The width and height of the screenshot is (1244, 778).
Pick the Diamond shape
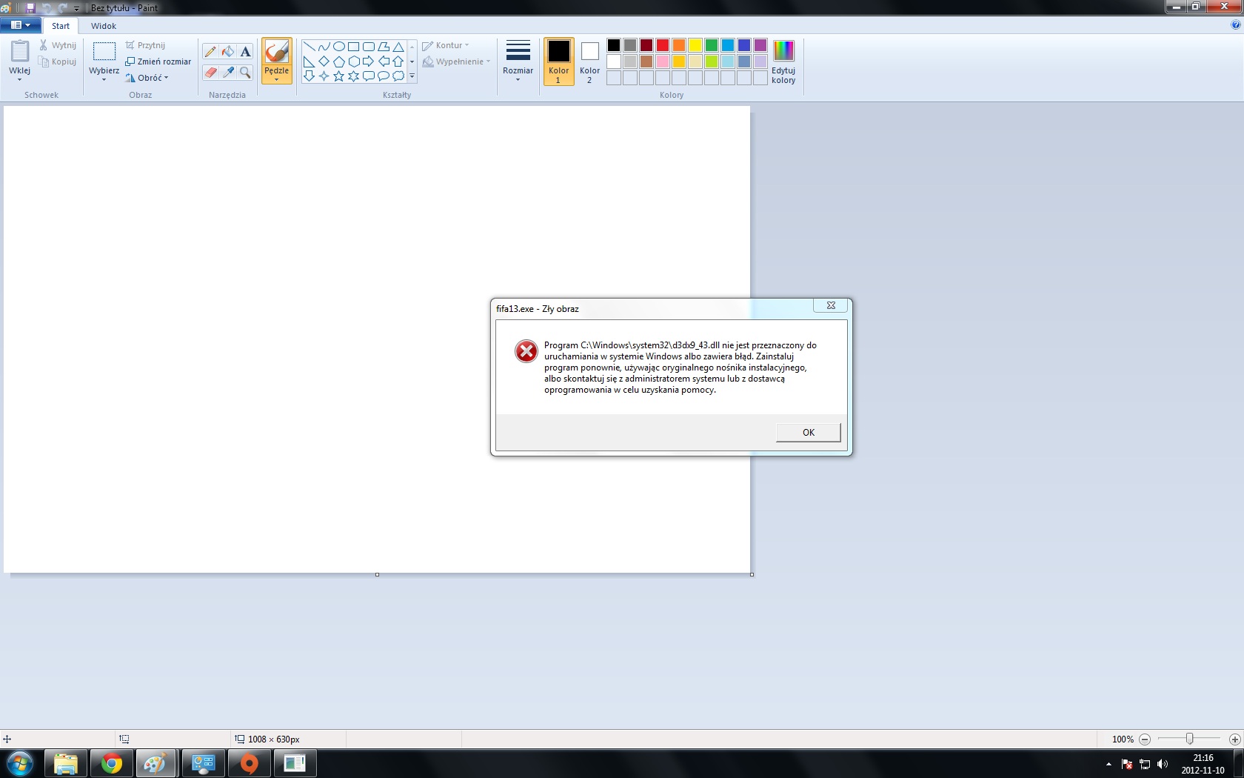pos(324,61)
